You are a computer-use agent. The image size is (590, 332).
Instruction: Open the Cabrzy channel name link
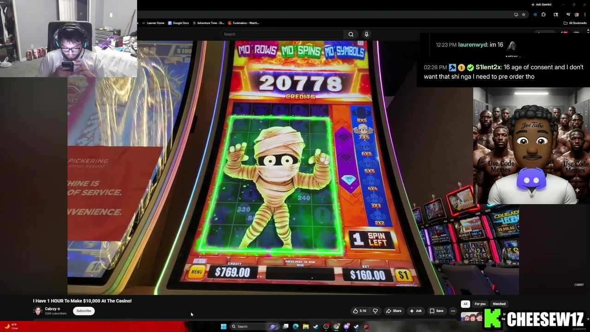click(x=51, y=309)
